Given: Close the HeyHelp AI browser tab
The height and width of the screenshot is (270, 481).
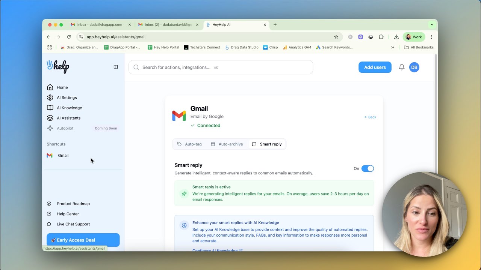Looking at the screenshot, I should (265, 25).
